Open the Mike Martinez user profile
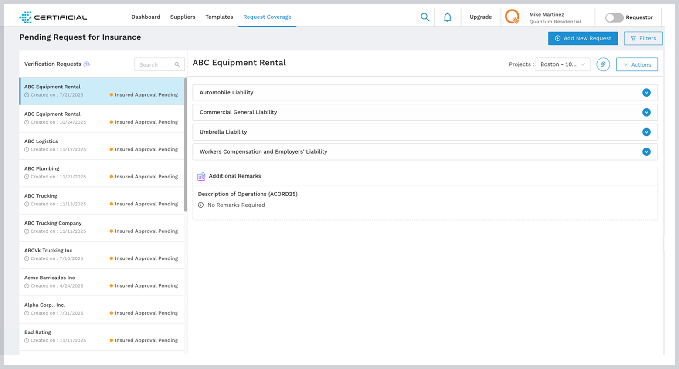Viewport: 679px width, 369px height. [x=555, y=18]
